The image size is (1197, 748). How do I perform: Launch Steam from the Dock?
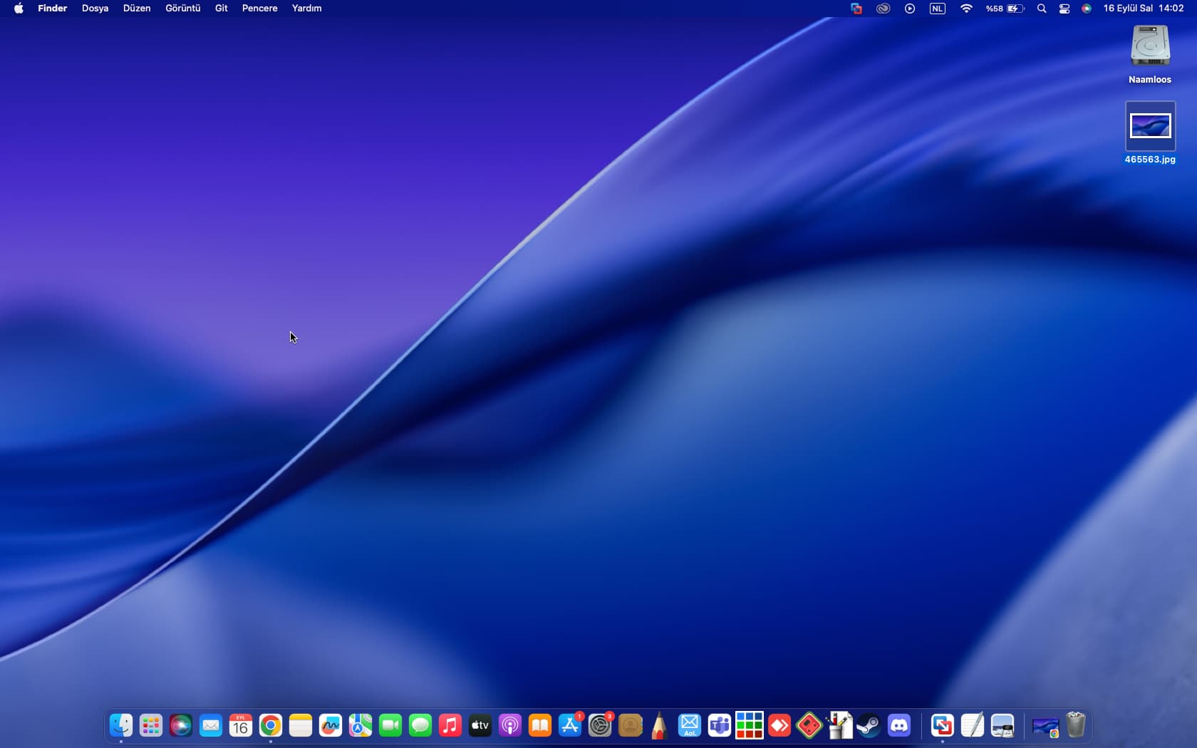(869, 726)
